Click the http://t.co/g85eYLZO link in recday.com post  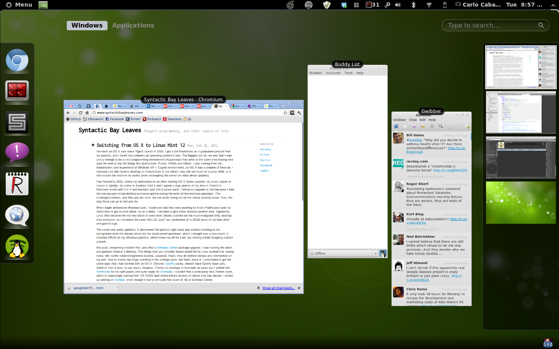(450, 170)
